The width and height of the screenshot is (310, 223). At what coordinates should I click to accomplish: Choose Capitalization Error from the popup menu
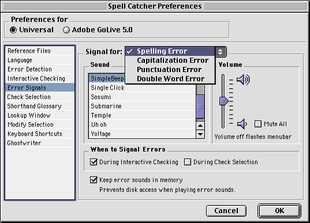point(170,61)
